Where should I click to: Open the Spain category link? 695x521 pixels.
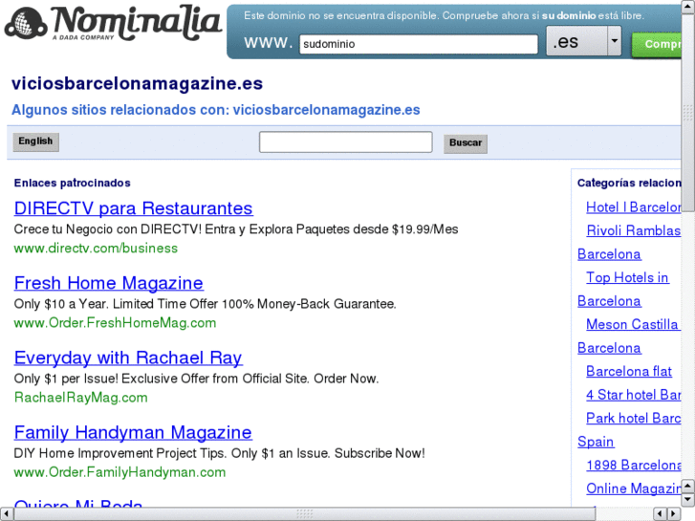tap(596, 442)
